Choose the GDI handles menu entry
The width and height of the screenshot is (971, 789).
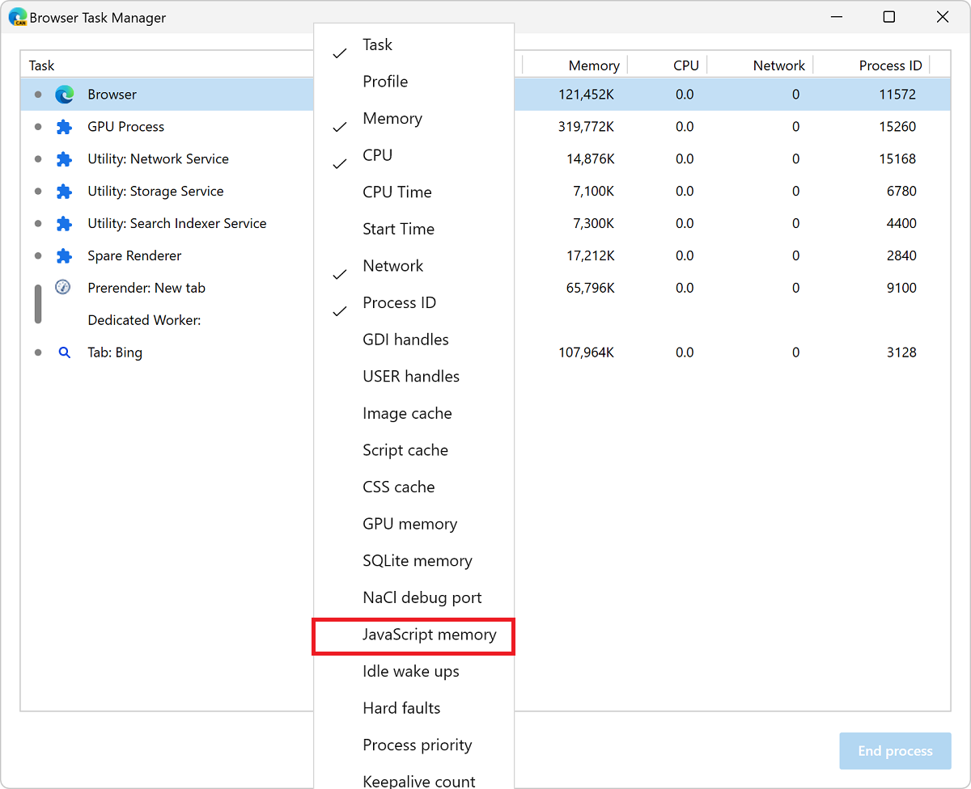pos(405,340)
